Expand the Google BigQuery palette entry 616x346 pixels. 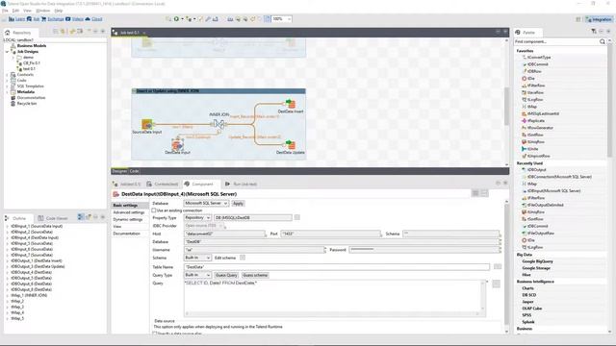537,261
